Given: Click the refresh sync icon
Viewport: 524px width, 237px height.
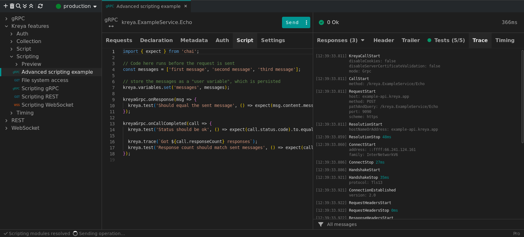Looking at the screenshot, I should click(40, 6).
